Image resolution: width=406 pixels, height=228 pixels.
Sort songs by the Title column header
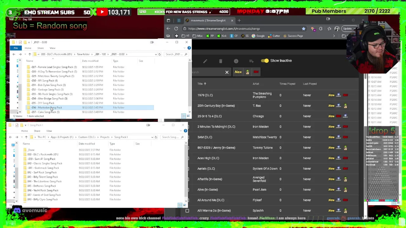pyautogui.click(x=202, y=84)
